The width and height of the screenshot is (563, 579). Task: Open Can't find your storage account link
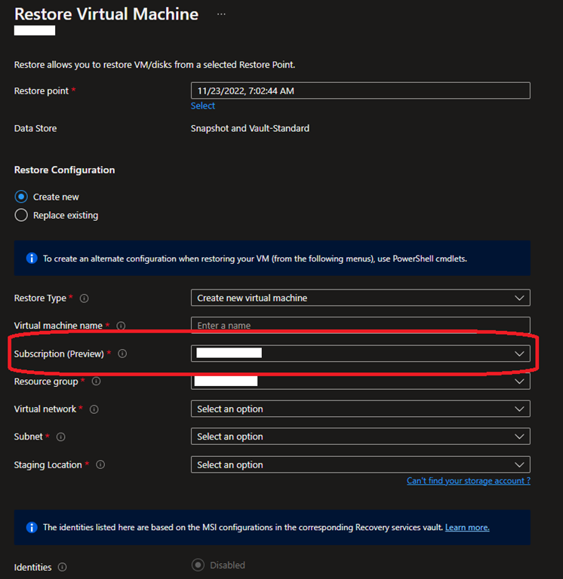pyautogui.click(x=468, y=481)
